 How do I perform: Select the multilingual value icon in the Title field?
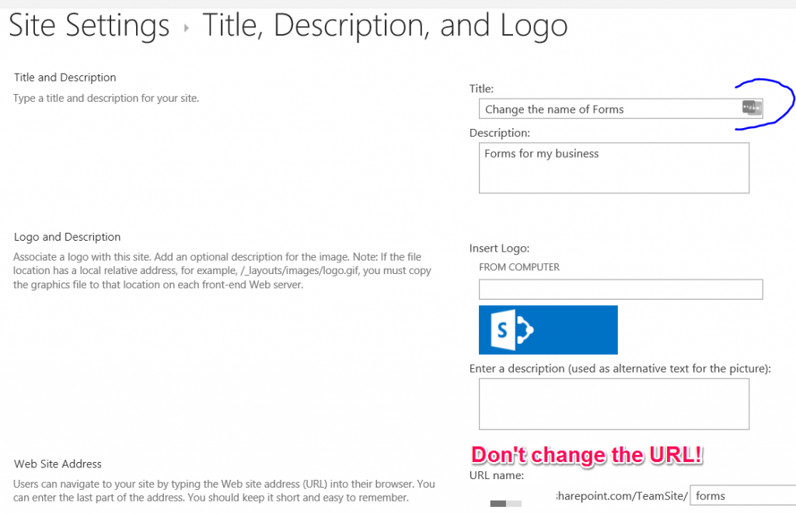pos(751,109)
